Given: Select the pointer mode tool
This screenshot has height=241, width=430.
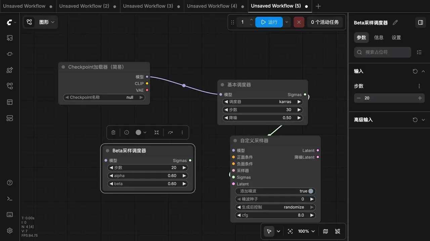Looking at the screenshot, I should 269,231.
